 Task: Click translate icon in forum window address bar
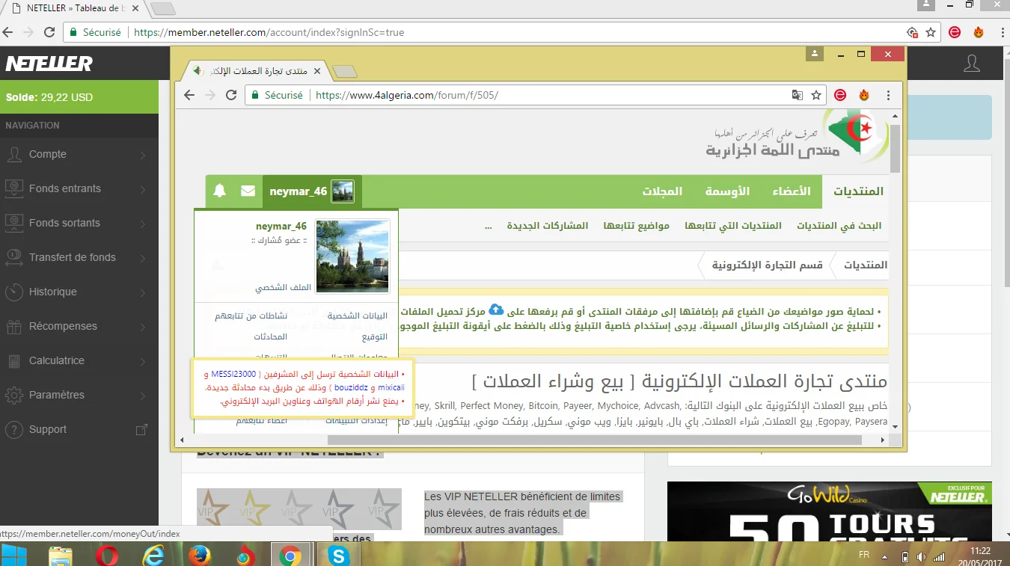click(798, 95)
